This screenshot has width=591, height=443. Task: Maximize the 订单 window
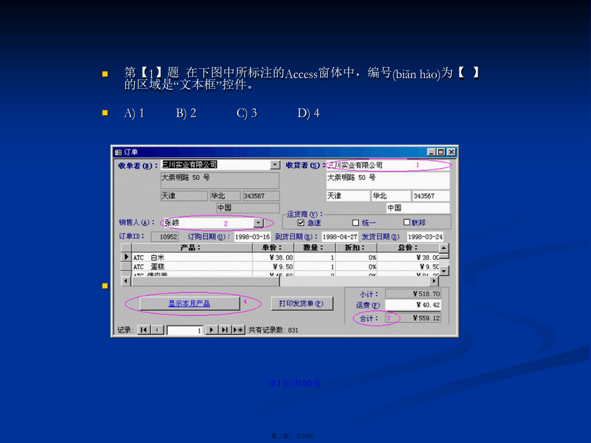(x=441, y=152)
